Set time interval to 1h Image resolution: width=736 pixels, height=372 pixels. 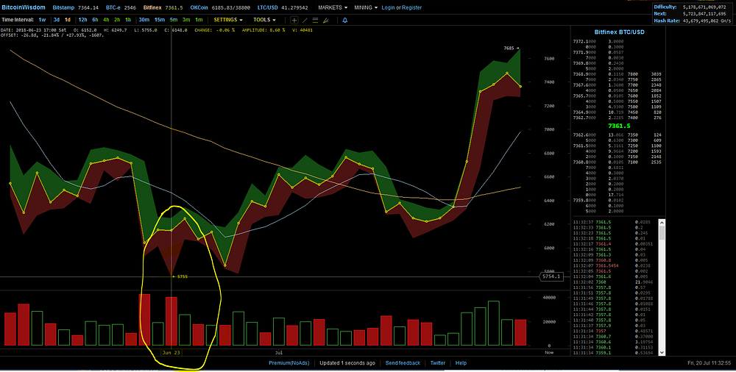(127, 20)
